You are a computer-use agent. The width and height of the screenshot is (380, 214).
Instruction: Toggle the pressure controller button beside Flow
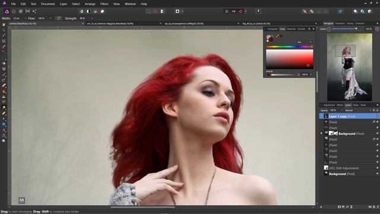click(58, 18)
